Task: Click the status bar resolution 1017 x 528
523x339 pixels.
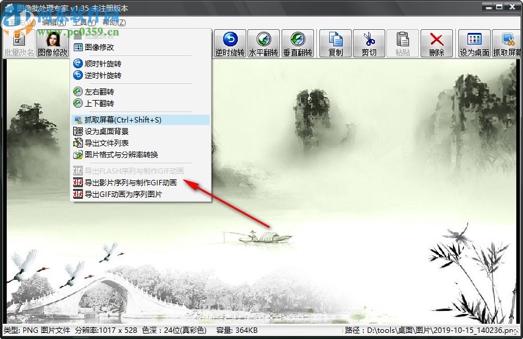Action: click(106, 330)
